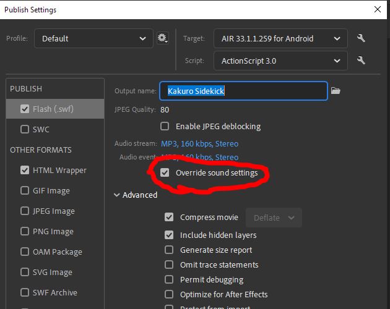
Task: Open profile options gear menu
Action: [x=163, y=38]
